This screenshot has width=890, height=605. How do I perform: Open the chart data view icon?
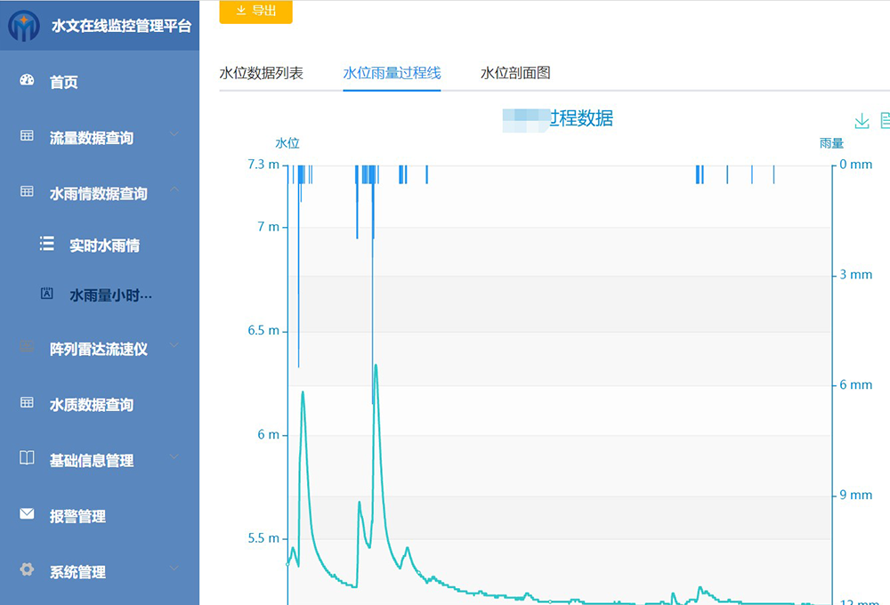coord(885,121)
